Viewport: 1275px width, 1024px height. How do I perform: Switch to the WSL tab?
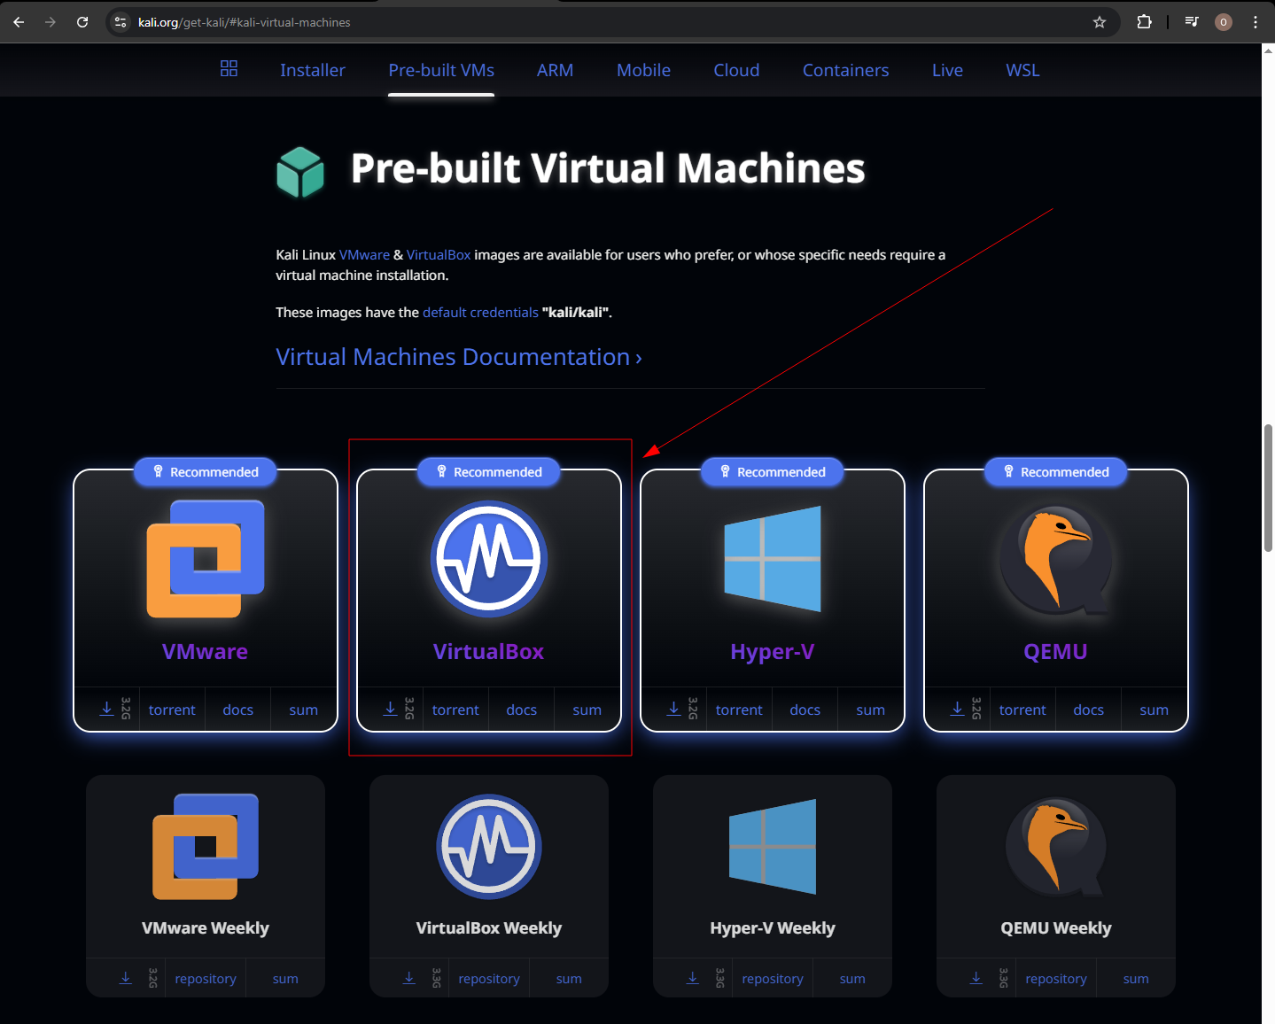coord(1022,70)
